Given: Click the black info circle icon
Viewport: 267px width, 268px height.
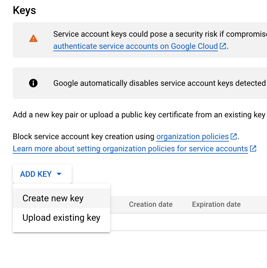Looking at the screenshot, I should [x=33, y=83].
